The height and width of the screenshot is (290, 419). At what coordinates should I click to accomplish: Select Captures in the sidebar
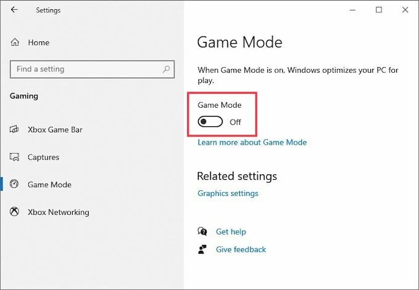[x=43, y=158]
